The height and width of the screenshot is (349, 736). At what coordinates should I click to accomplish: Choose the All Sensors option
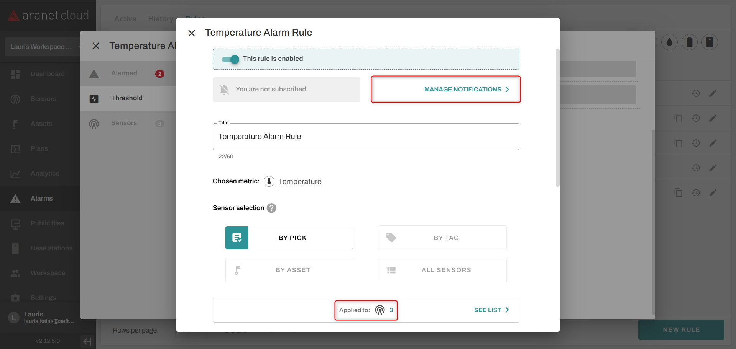442,270
